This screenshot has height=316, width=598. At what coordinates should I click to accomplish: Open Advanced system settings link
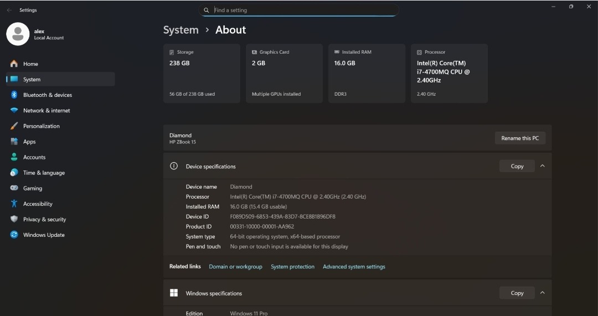(354, 267)
